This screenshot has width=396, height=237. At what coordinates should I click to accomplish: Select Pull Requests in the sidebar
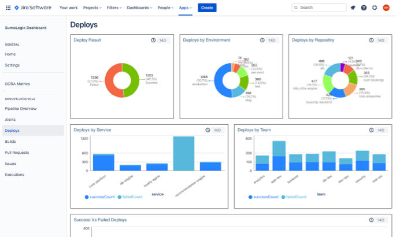click(17, 152)
